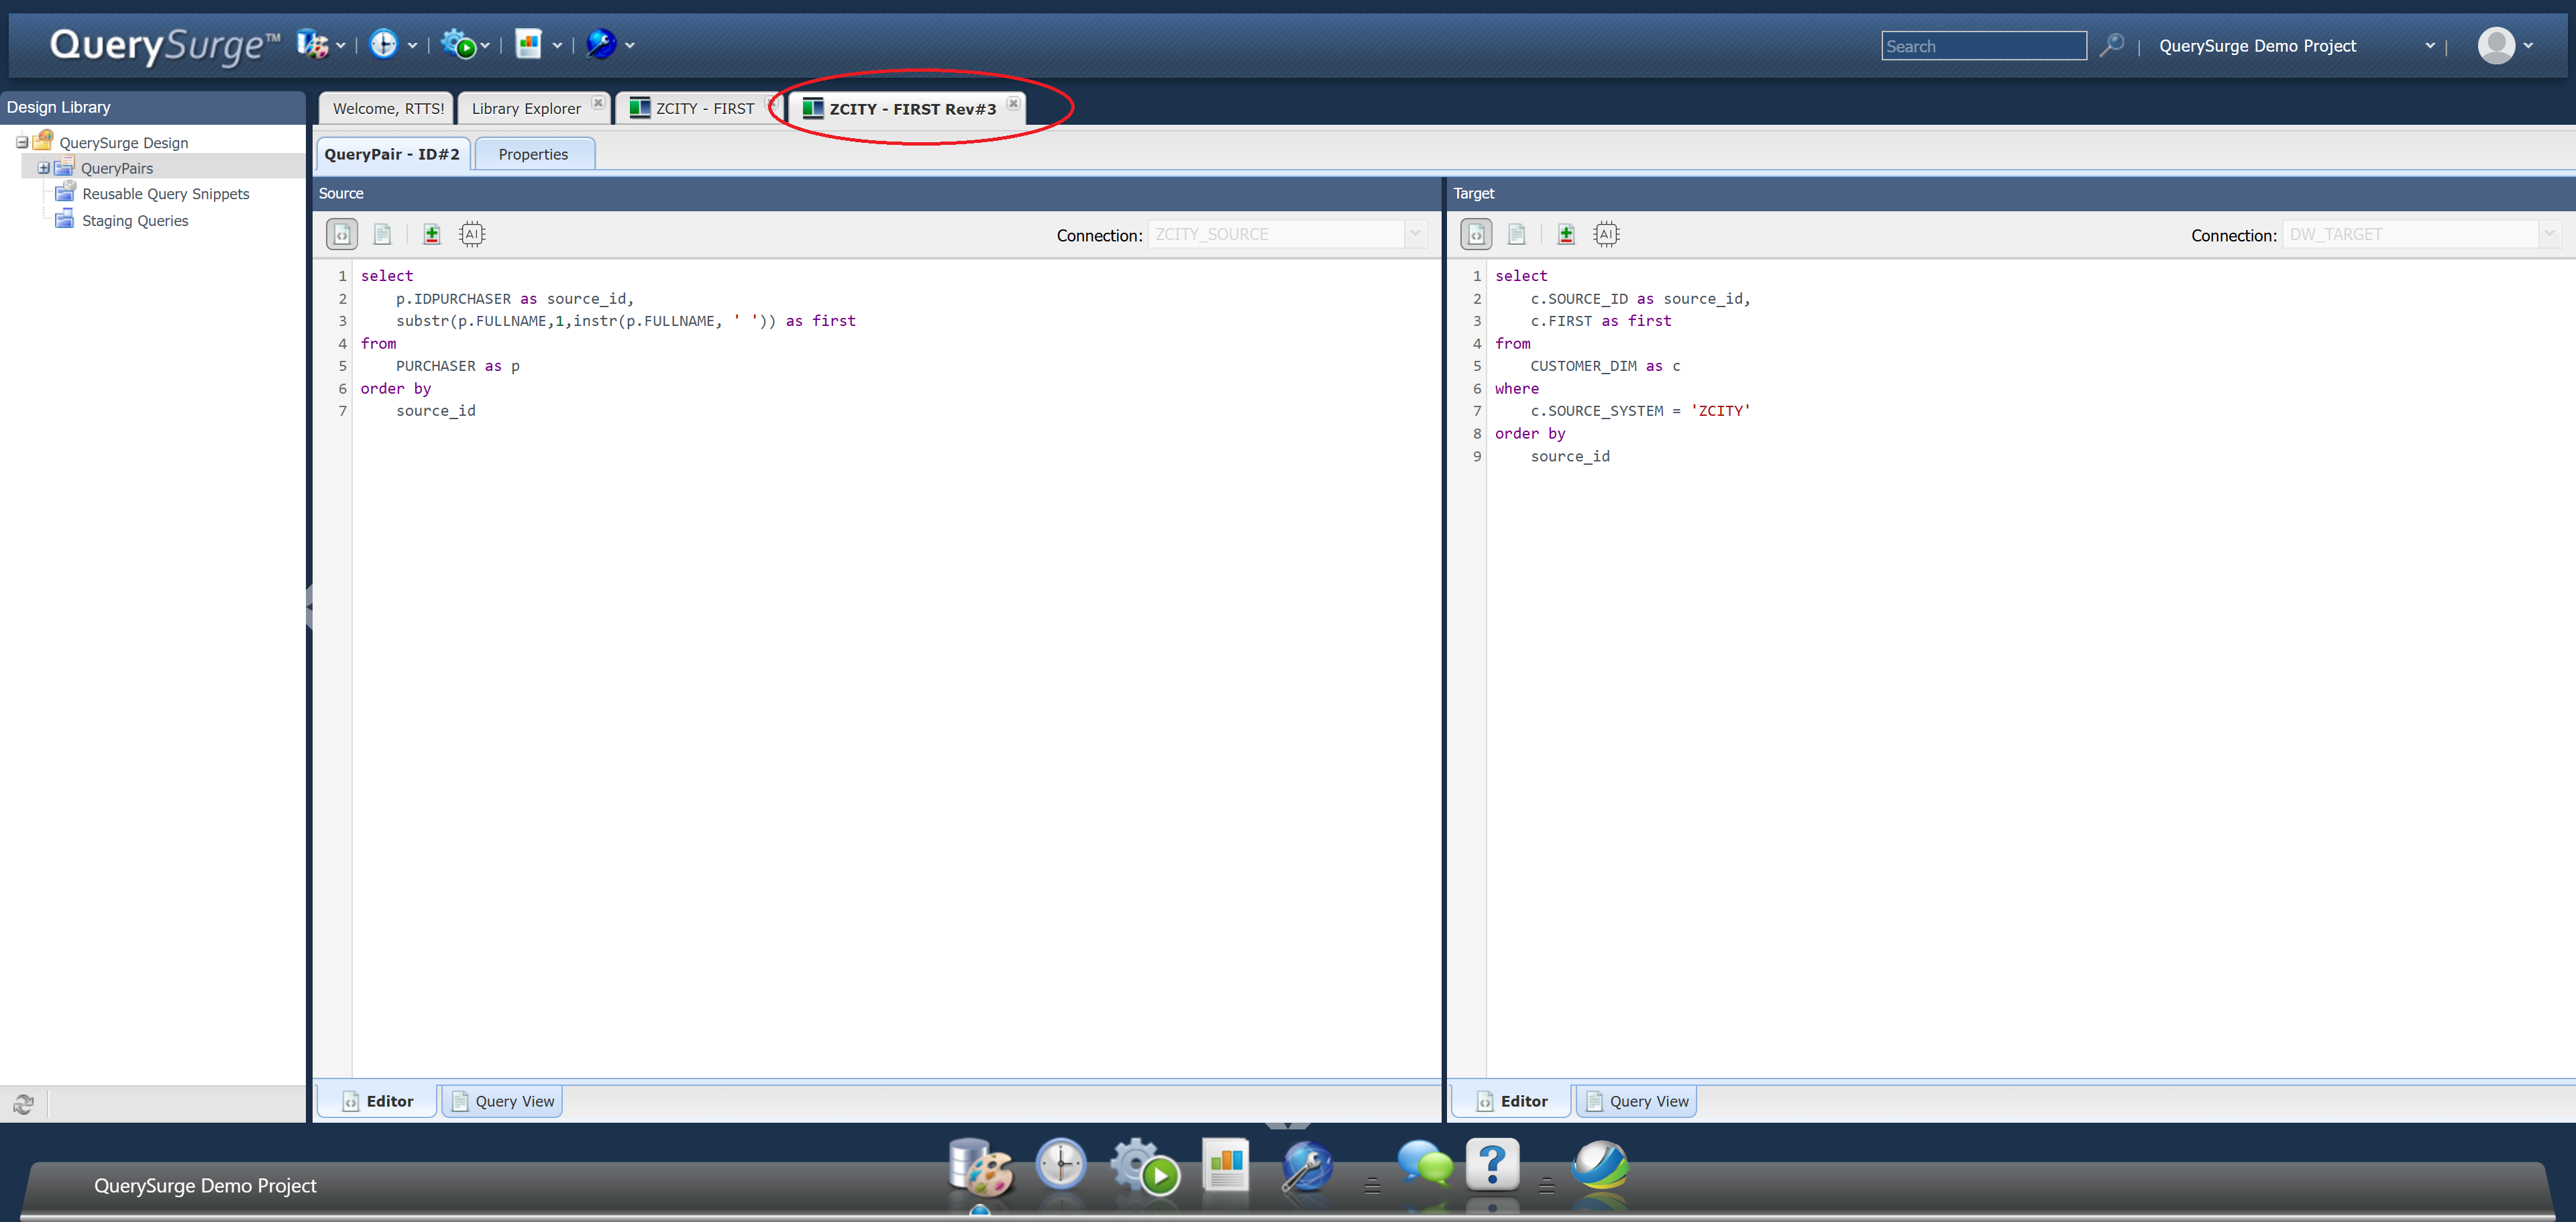The height and width of the screenshot is (1222, 2576).
Task: Click the 'ZCITY' string in Target query
Action: 1720,411
